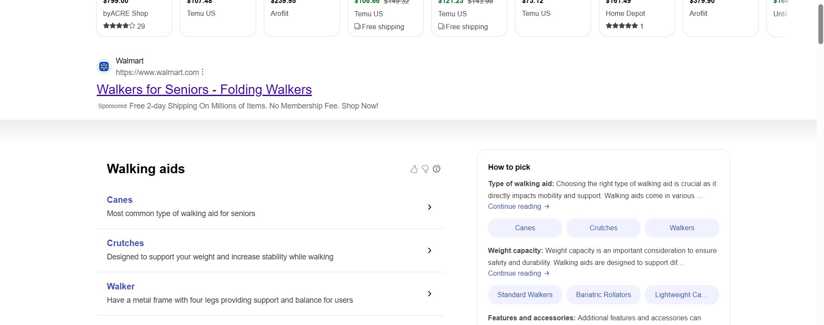This screenshot has height=325, width=824.
Task: Select the Canes filter chip
Action: click(525, 228)
